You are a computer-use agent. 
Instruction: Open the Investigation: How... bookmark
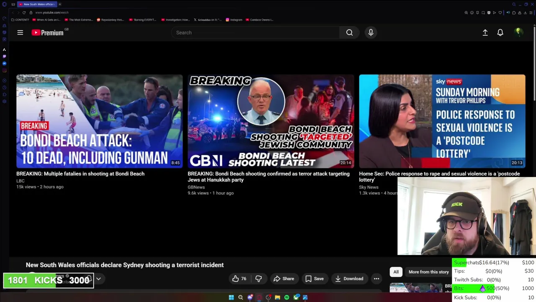click(x=175, y=20)
